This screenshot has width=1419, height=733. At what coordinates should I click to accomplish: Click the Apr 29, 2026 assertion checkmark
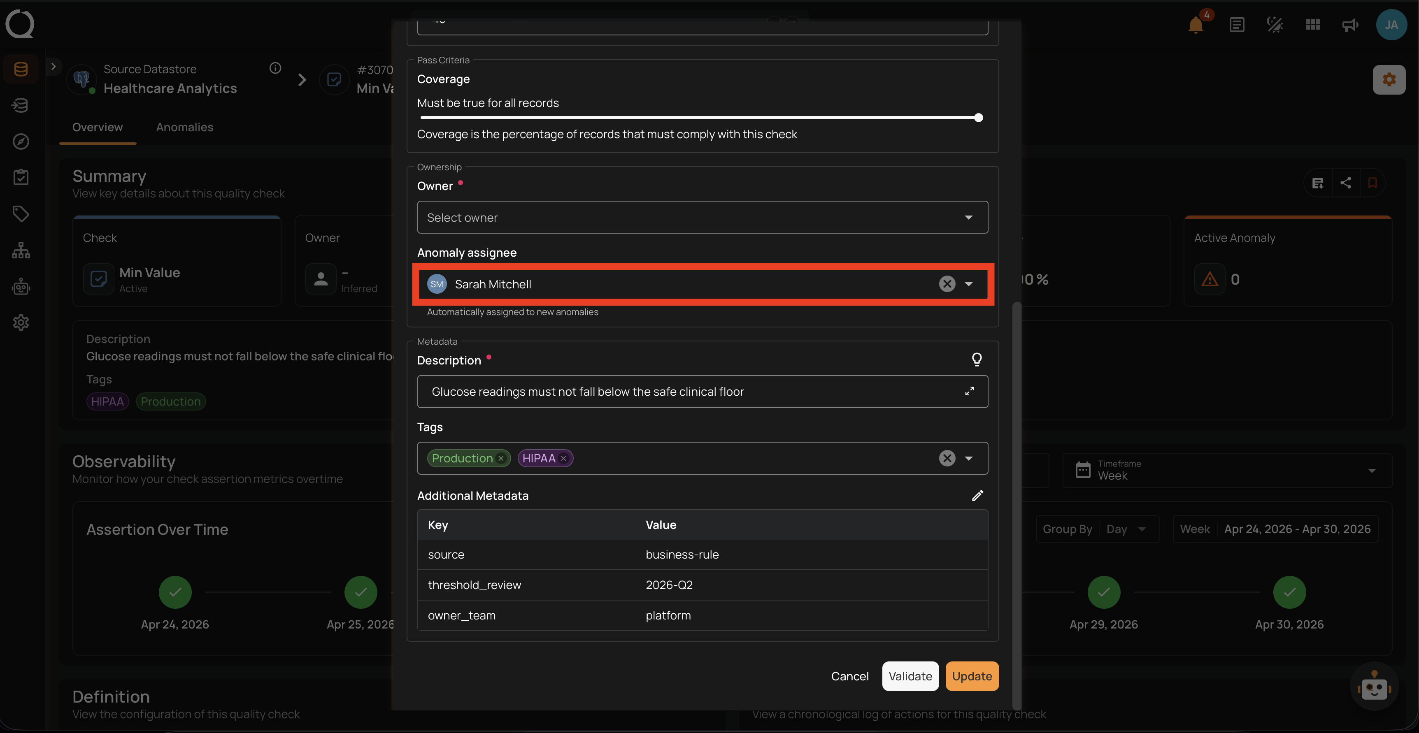pyautogui.click(x=1104, y=592)
